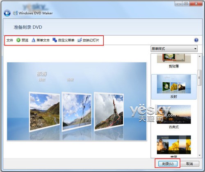
Task: Open the 文件 menu
Action: (10, 40)
